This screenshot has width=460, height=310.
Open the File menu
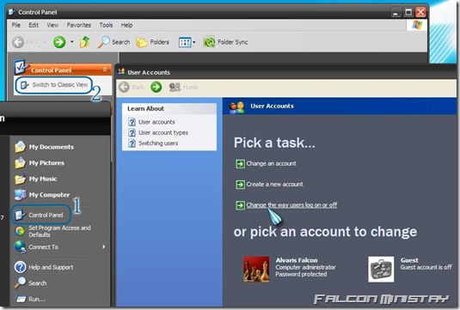coord(16,25)
